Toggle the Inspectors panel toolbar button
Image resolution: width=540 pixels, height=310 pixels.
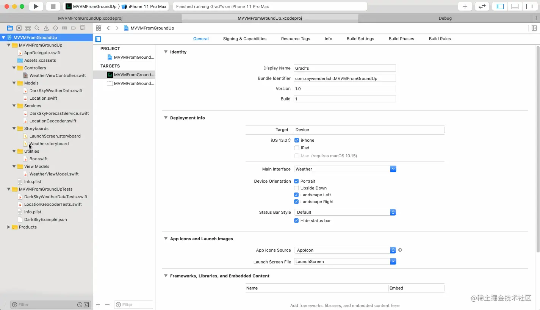tap(529, 6)
